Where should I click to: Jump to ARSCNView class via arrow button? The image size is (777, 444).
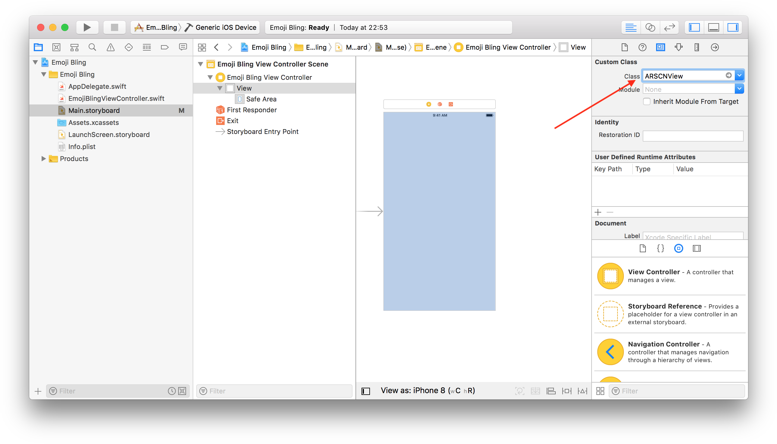pyautogui.click(x=729, y=75)
